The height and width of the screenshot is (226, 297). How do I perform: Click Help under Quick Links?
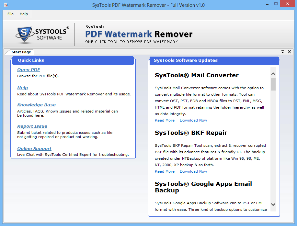22,88
